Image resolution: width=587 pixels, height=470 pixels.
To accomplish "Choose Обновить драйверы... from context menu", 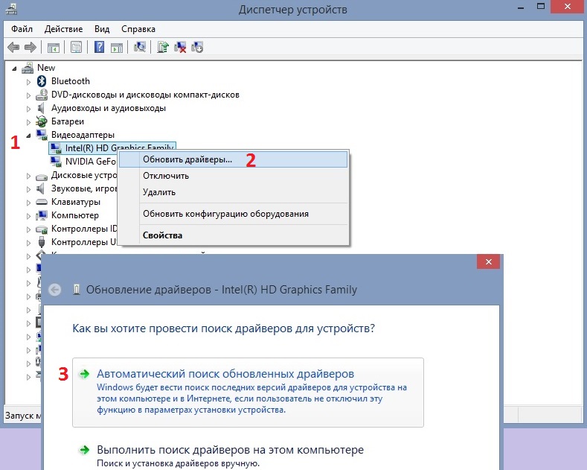I will pyautogui.click(x=233, y=159).
